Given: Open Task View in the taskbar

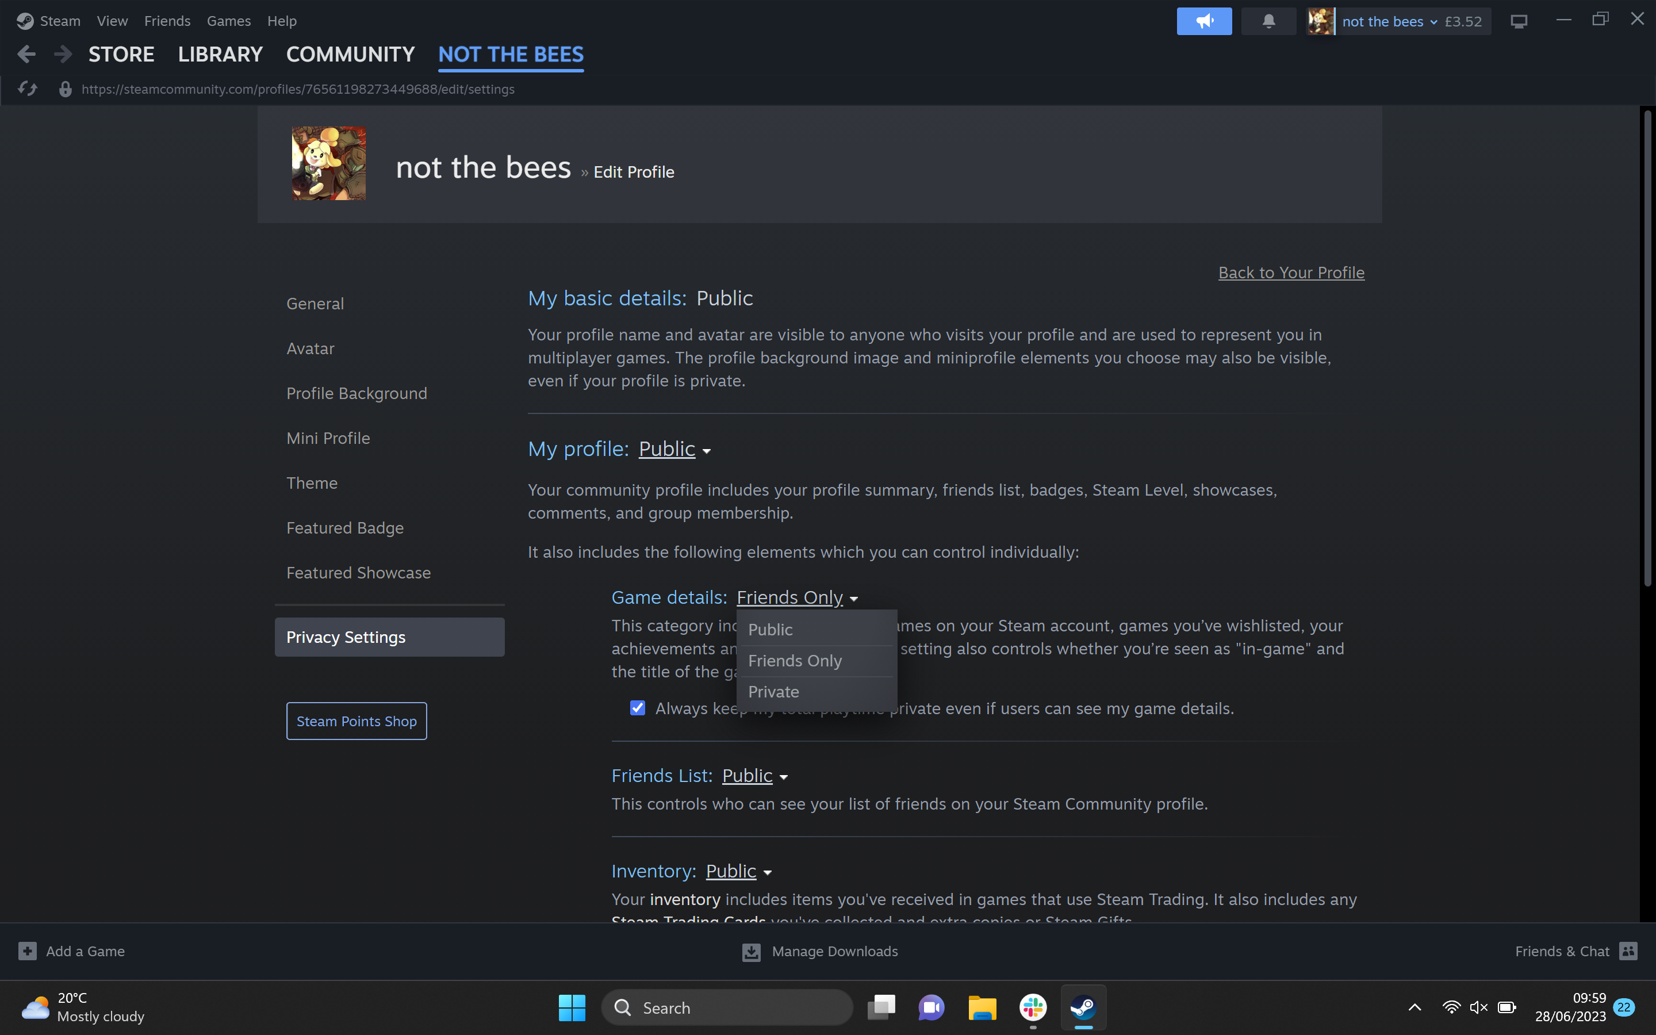Looking at the screenshot, I should tap(881, 1007).
